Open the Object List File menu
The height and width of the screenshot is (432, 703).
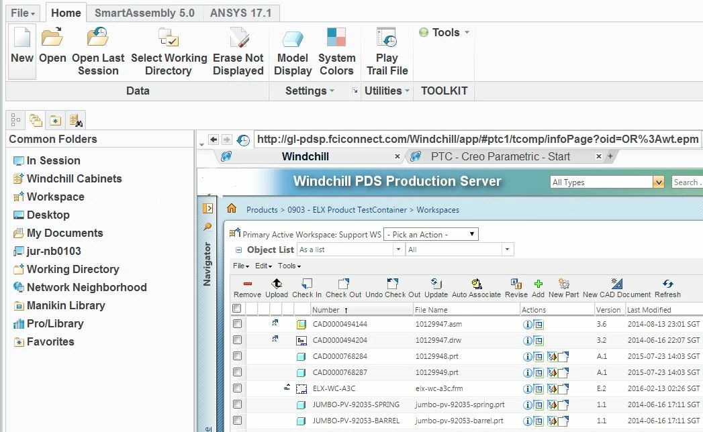click(241, 266)
